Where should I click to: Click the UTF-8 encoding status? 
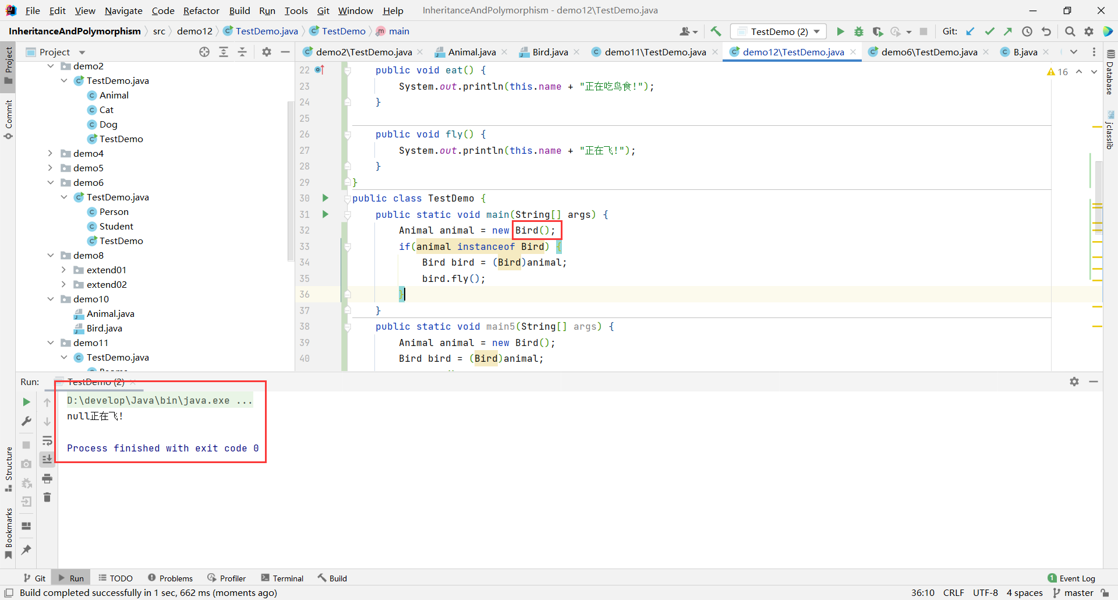[985, 592]
